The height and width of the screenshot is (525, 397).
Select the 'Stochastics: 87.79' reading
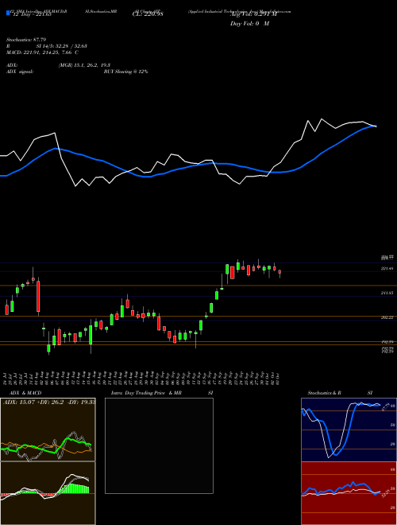tap(26, 40)
